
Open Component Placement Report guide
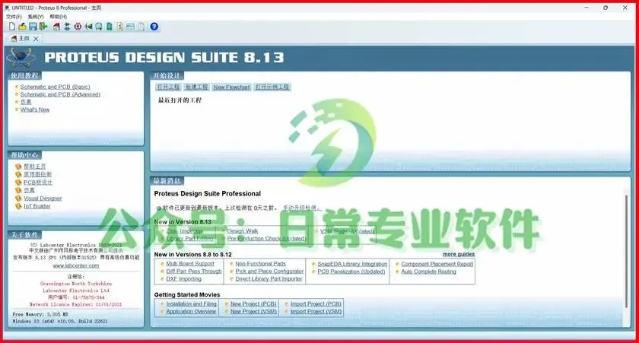click(x=437, y=264)
